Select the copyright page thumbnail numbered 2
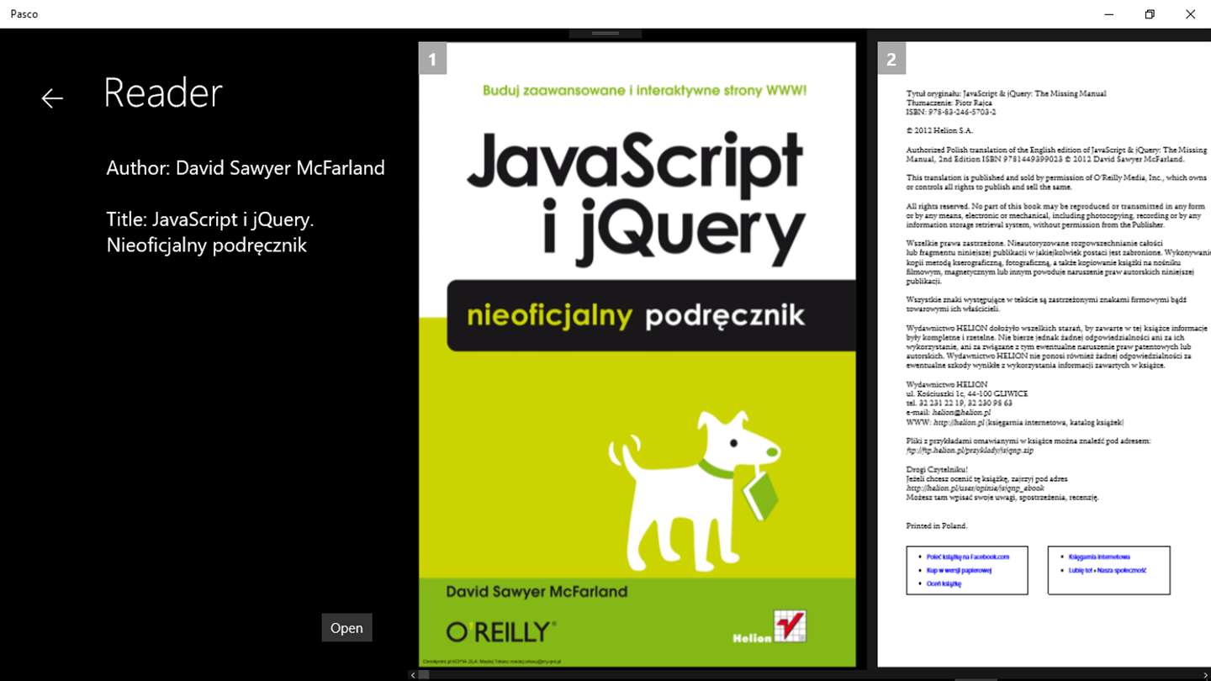The image size is (1211, 681). 1044,354
